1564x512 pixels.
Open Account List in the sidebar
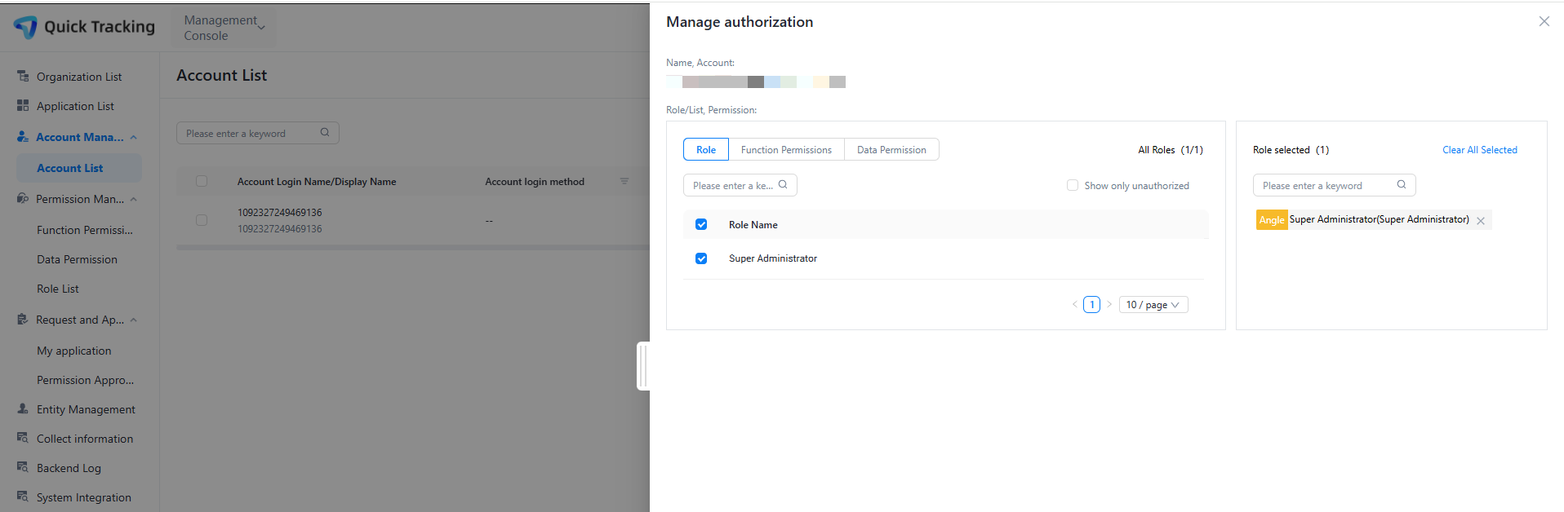click(x=79, y=168)
